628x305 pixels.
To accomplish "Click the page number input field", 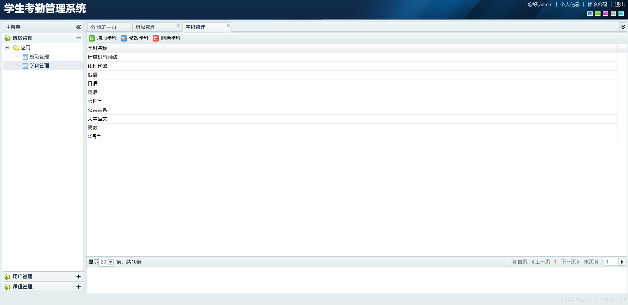I will (x=611, y=262).
